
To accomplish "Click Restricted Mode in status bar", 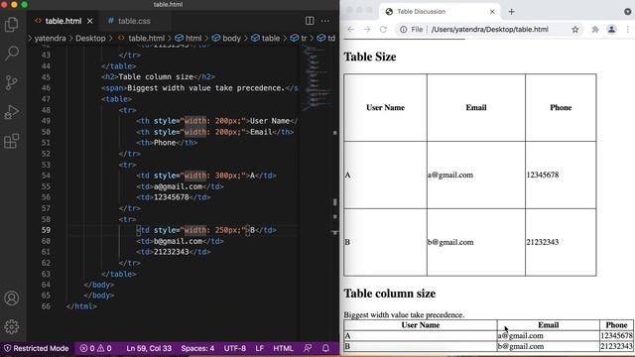I will 37,348.
